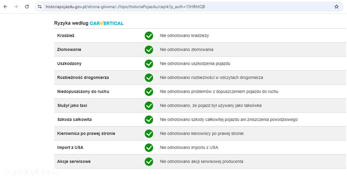Click "Nie odnotowano importu z USA" text
This screenshot has height=179, width=347.
[x=189, y=147]
